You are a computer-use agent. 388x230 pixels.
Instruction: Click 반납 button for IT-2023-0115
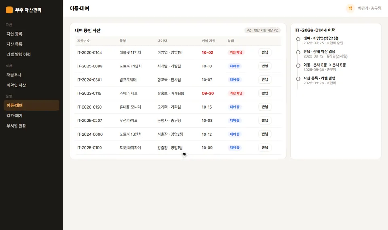pyautogui.click(x=265, y=93)
